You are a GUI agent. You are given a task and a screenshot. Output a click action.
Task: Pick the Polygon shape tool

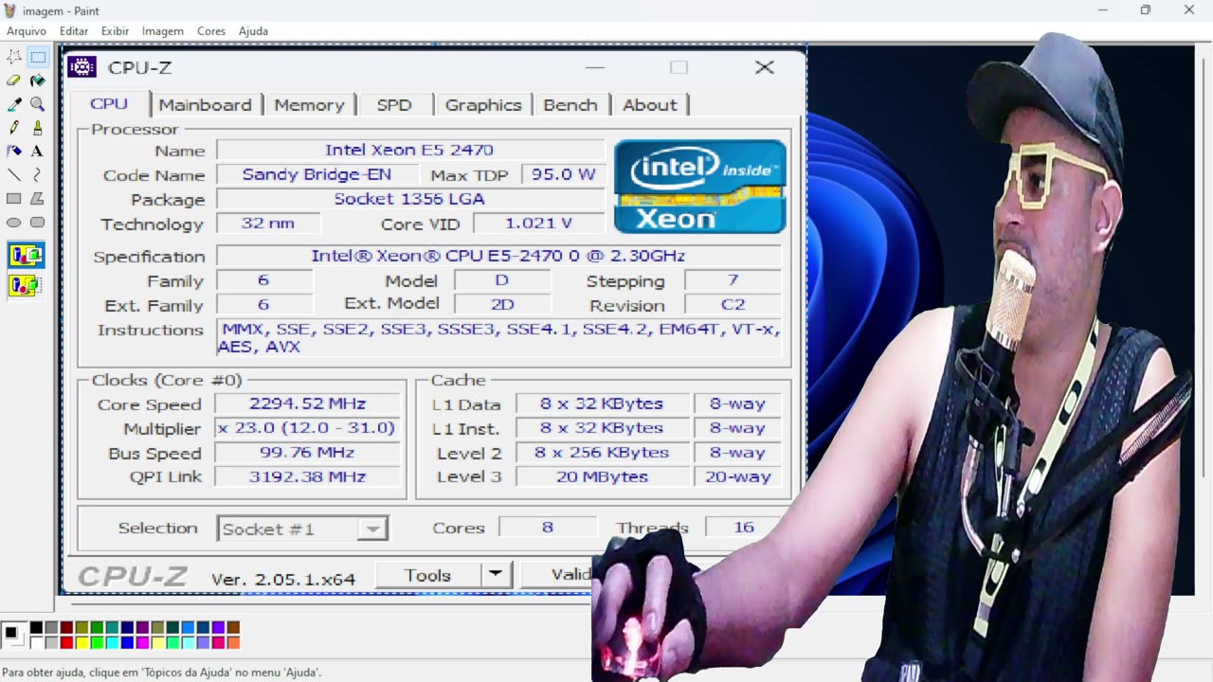[38, 199]
